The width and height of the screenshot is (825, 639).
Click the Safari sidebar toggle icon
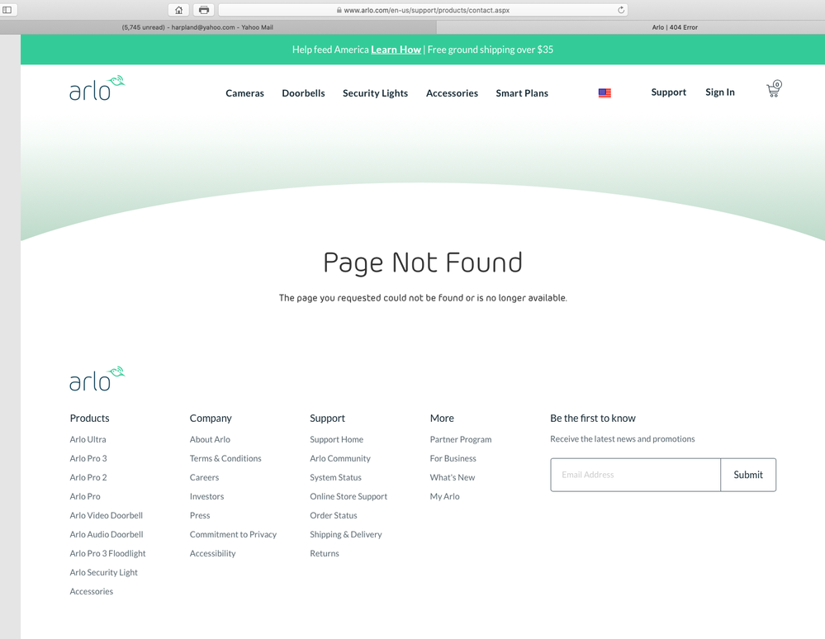[x=7, y=10]
